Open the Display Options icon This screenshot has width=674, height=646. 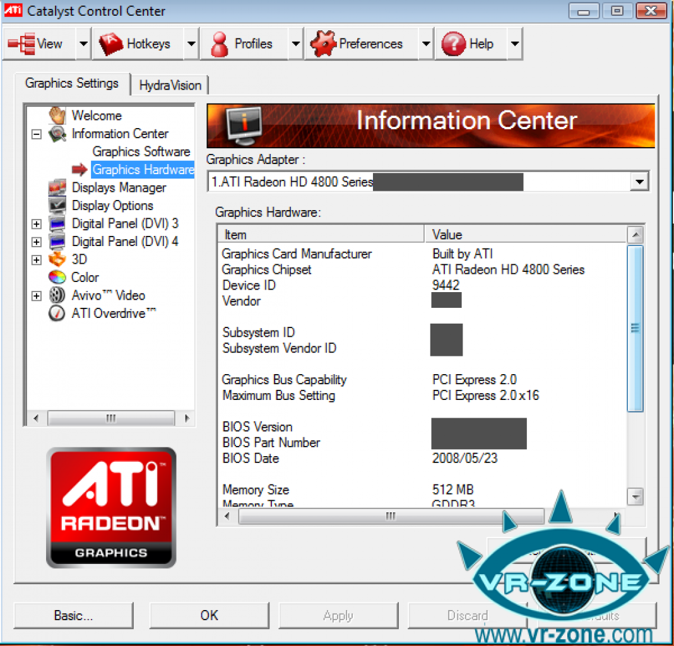point(57,206)
